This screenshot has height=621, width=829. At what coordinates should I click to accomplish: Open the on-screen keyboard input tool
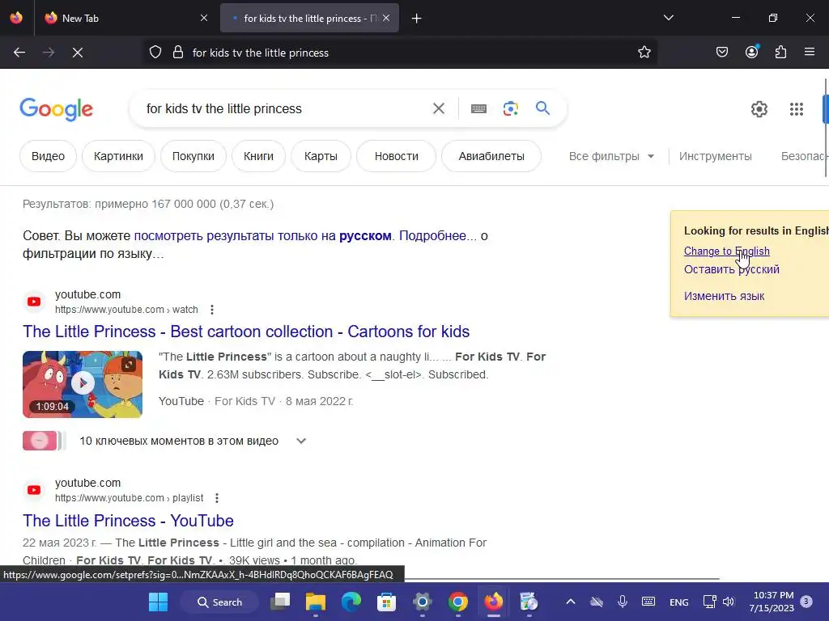[478, 109]
